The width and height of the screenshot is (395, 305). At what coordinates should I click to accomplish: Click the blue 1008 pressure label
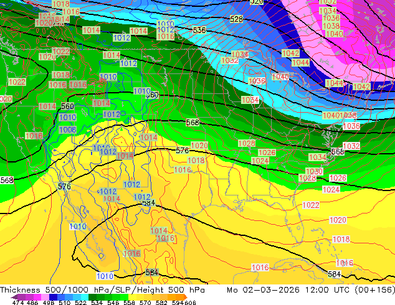pos(67,129)
